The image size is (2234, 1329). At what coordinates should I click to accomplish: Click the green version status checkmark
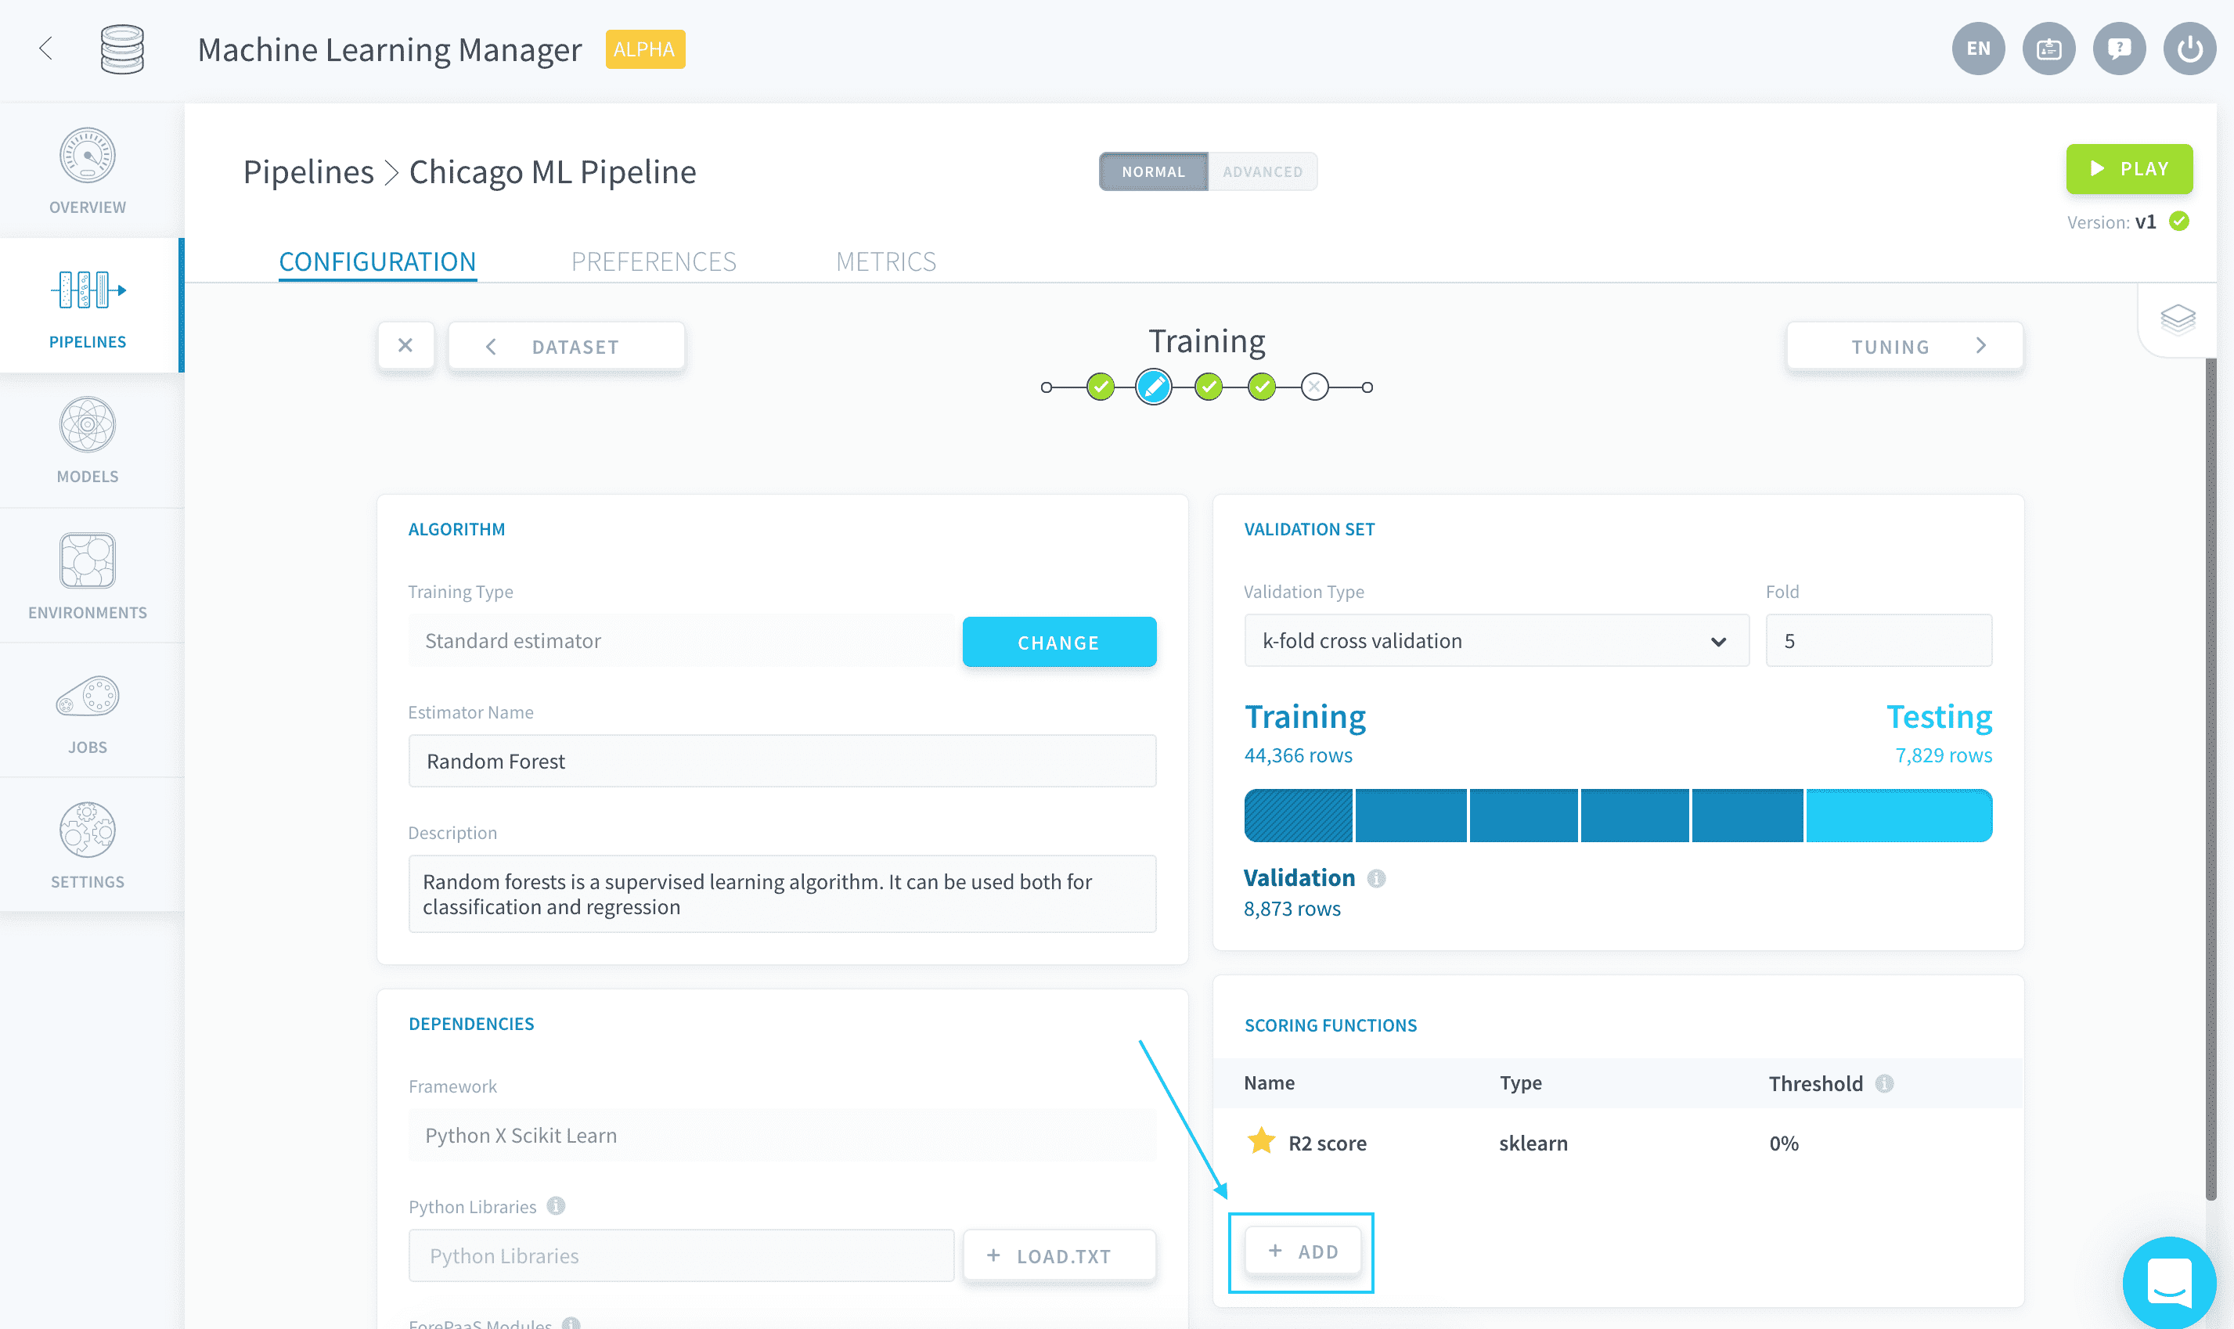[x=2179, y=221]
